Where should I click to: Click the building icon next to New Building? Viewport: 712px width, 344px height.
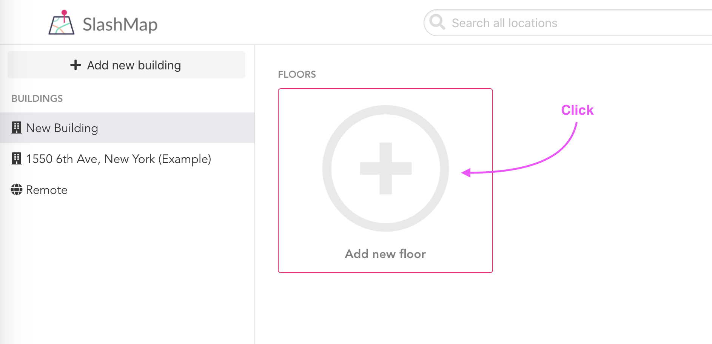16,127
